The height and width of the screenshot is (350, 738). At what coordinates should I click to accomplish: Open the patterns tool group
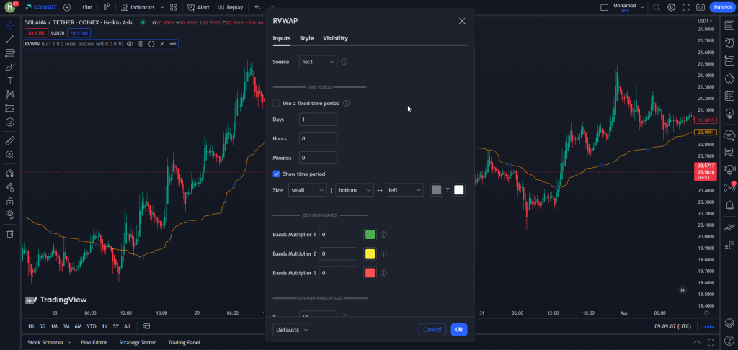[x=10, y=94]
